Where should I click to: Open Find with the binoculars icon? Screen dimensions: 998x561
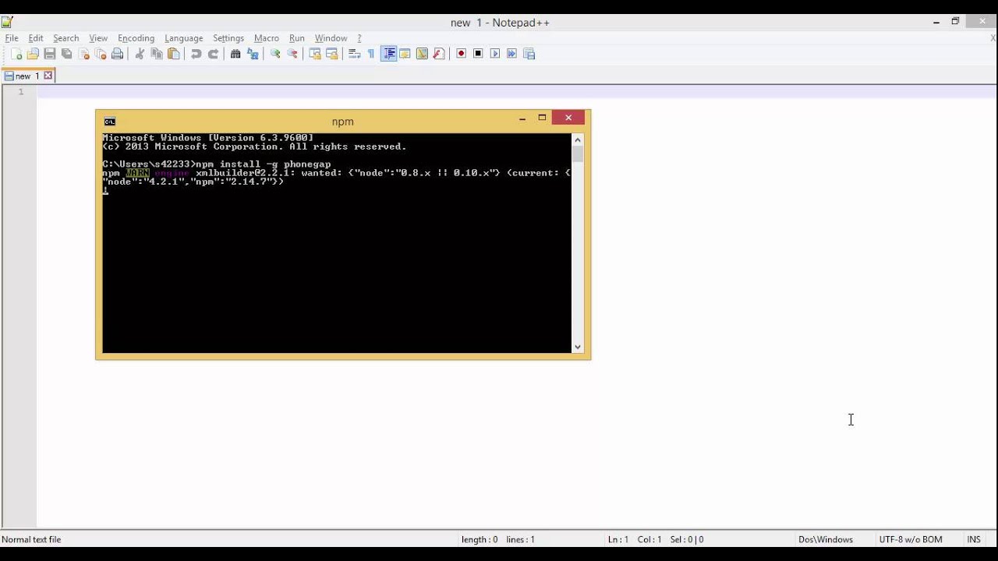click(x=235, y=54)
